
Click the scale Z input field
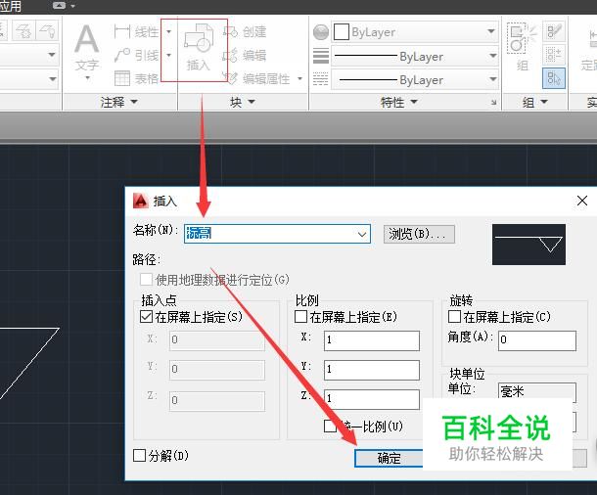[372, 399]
